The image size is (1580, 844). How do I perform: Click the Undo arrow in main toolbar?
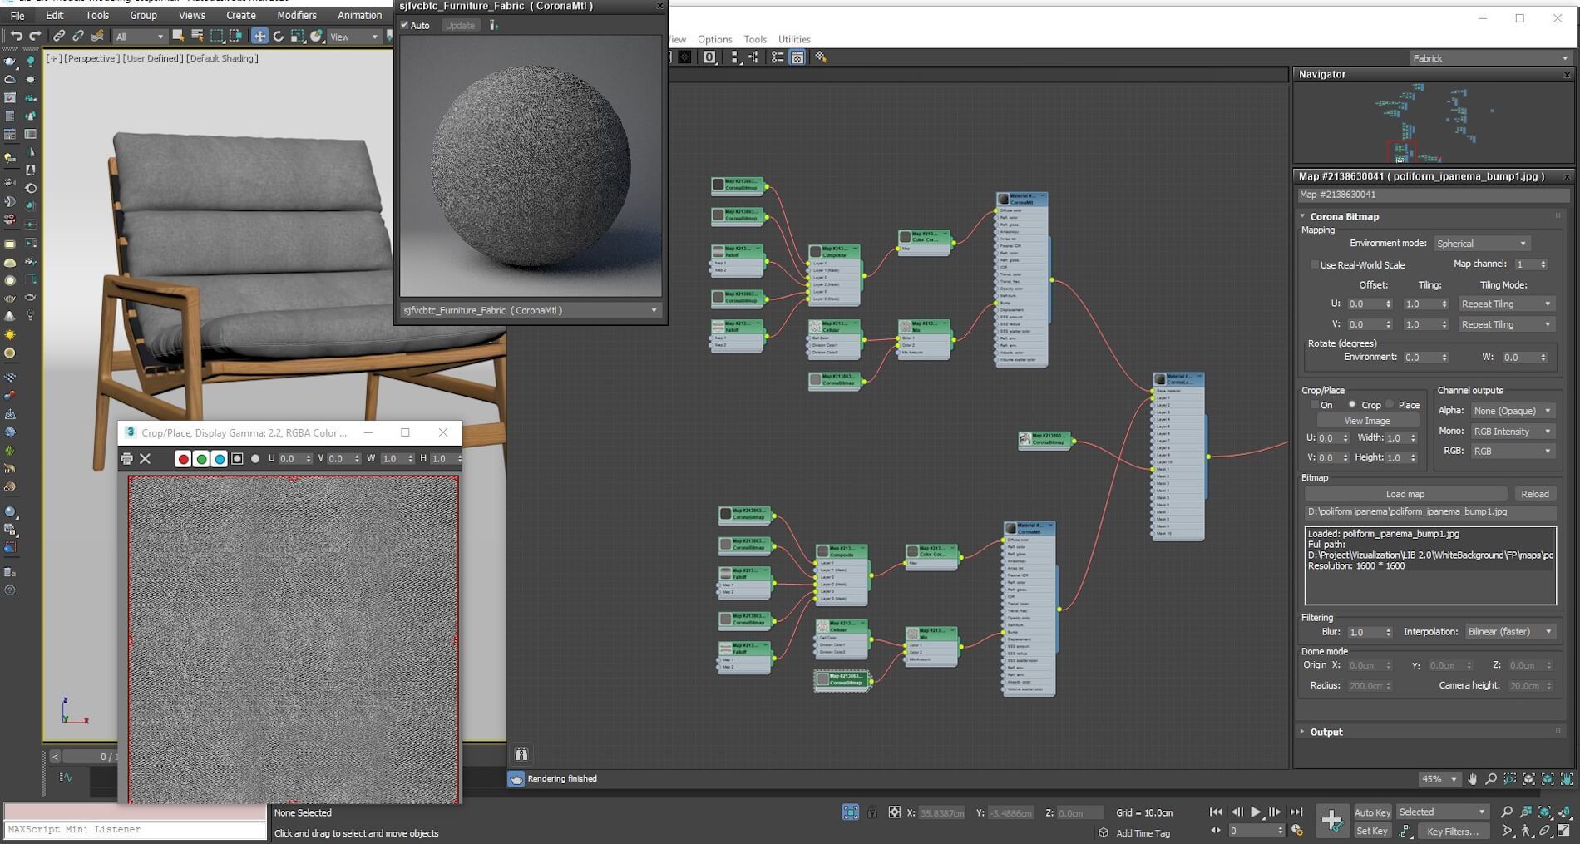tap(16, 36)
